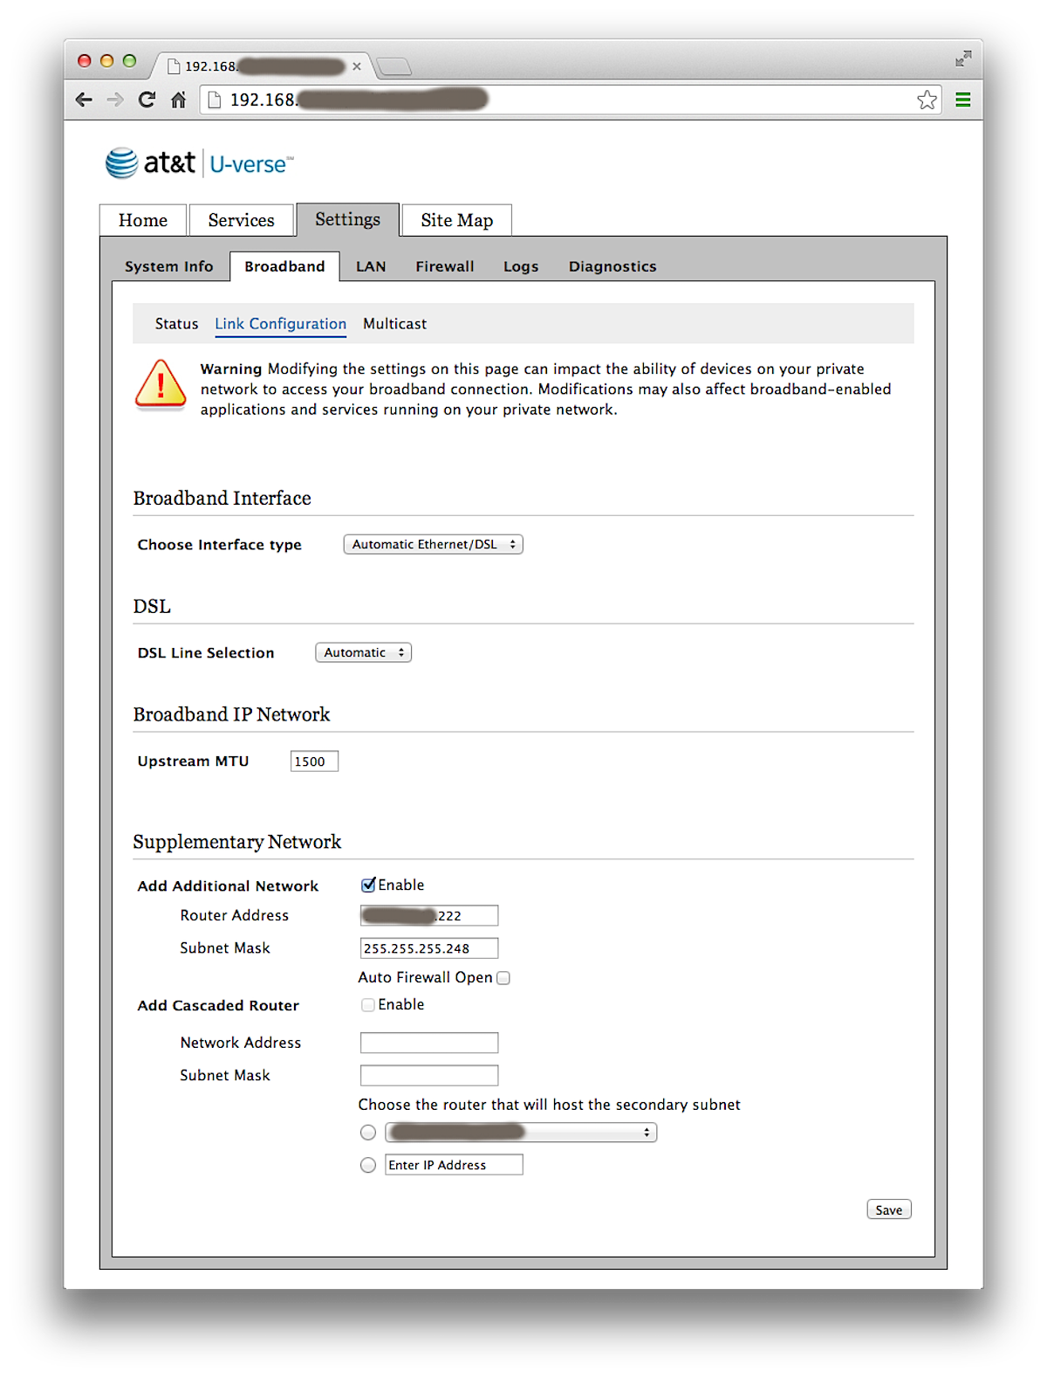Viewport: 1047px width, 1378px height.
Task: Open the Chrome hamburger menu
Action: click(x=962, y=100)
